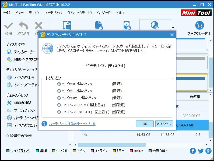Click the 0 保留中の操作 label
This screenshot has height=161, width=214.
click(19, 136)
